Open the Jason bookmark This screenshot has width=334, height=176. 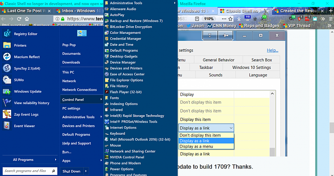click(195, 26)
